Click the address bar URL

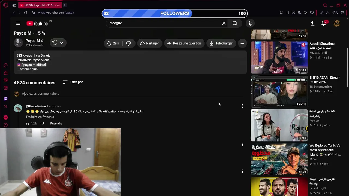click(x=56, y=13)
